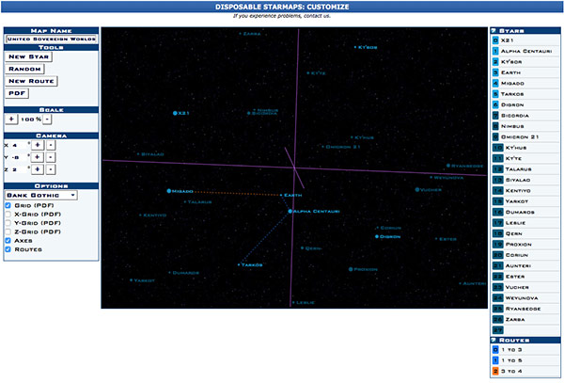Select star 3 Earth number badge

tap(495, 72)
